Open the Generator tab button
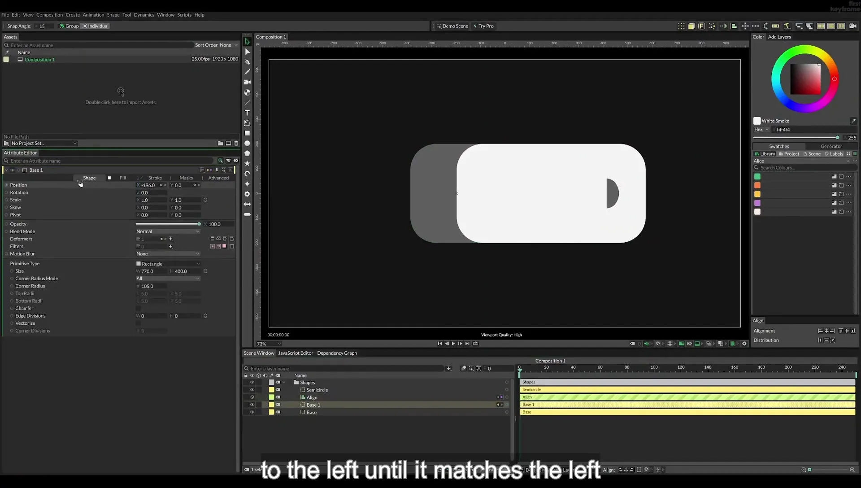Viewport: 861px width, 488px height. [831, 147]
